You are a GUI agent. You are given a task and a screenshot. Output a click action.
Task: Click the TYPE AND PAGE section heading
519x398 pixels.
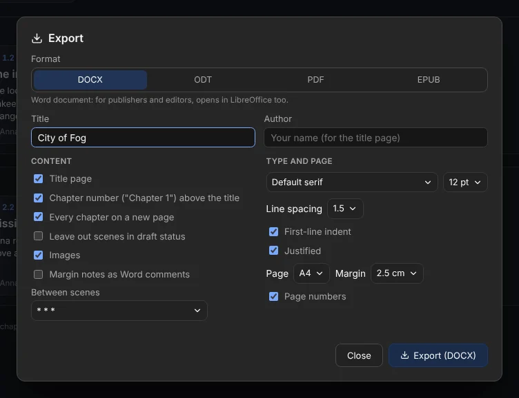pyautogui.click(x=300, y=161)
